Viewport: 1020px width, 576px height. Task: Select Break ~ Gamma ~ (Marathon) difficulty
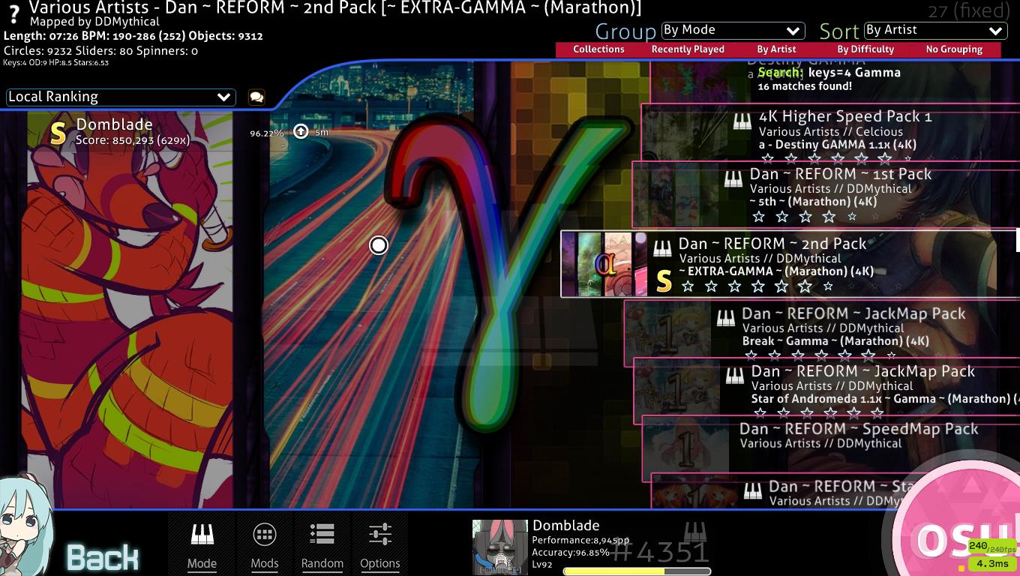coord(822,334)
